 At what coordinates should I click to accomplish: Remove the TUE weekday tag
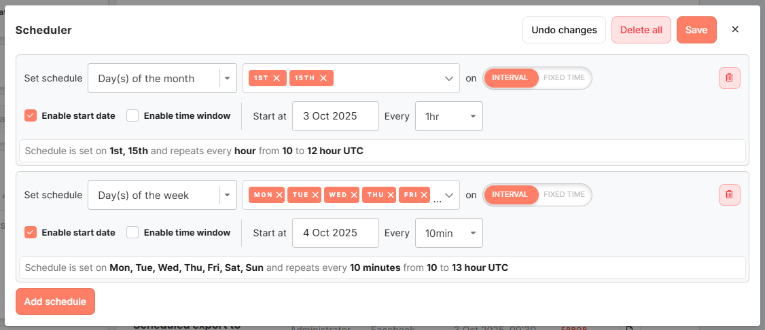pyautogui.click(x=315, y=195)
